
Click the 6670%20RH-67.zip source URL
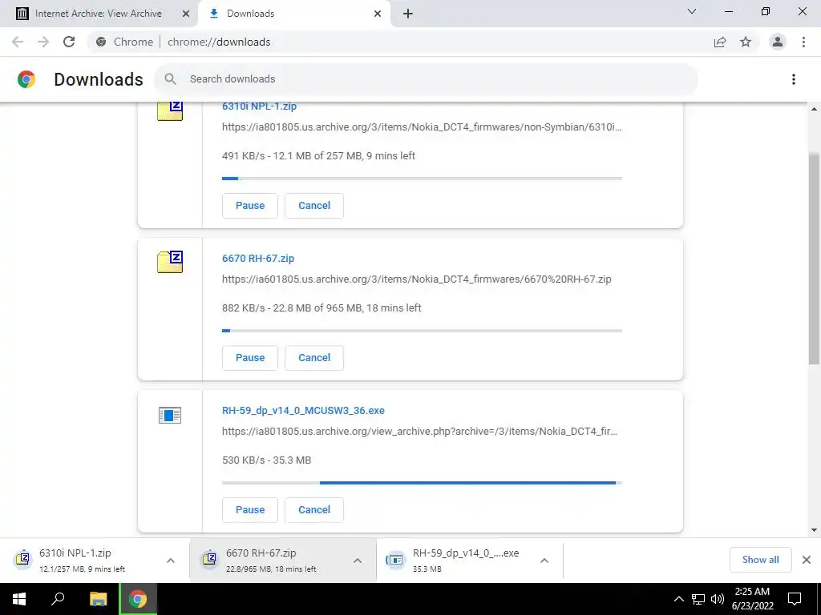417,279
